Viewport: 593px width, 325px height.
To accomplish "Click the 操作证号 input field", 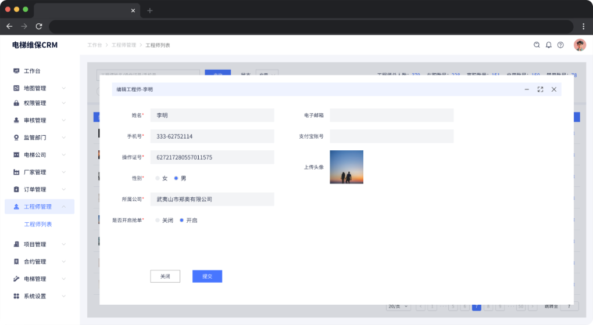I will pyautogui.click(x=212, y=157).
